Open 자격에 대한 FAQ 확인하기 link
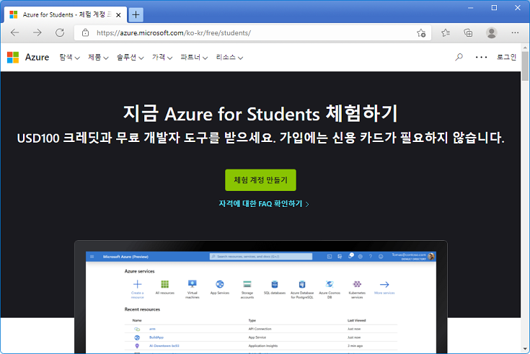Viewport: 530px width, 354px height. click(264, 203)
